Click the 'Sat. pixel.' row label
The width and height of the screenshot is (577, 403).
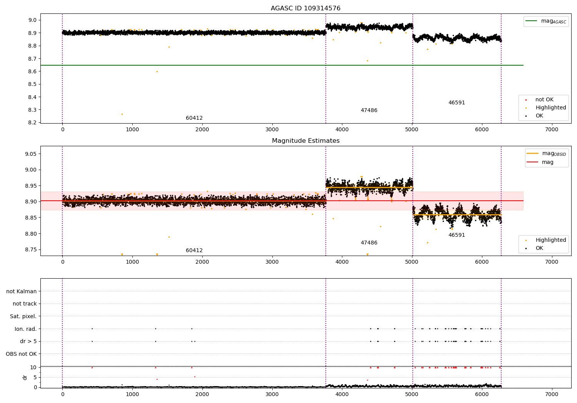point(23,316)
